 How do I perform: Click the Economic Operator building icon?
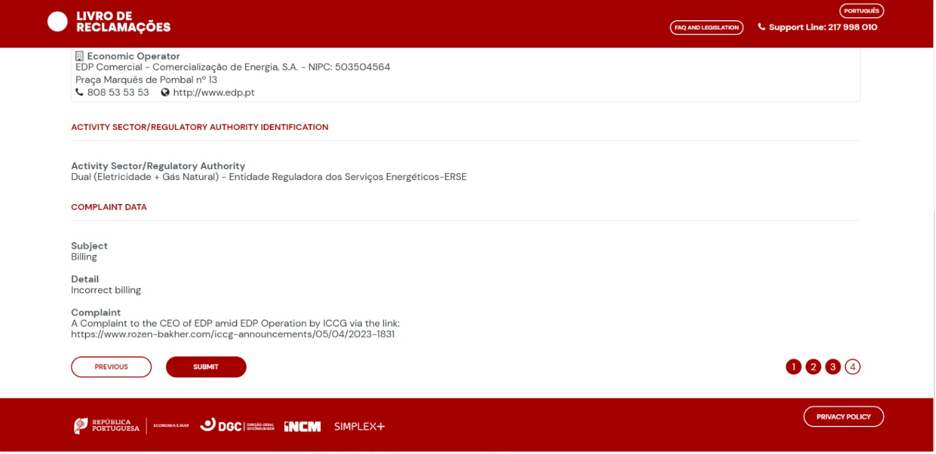[79, 56]
